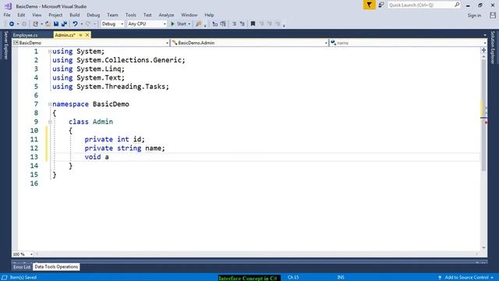The height and width of the screenshot is (281, 499).
Task: Open the Test menu
Action: tap(147, 15)
